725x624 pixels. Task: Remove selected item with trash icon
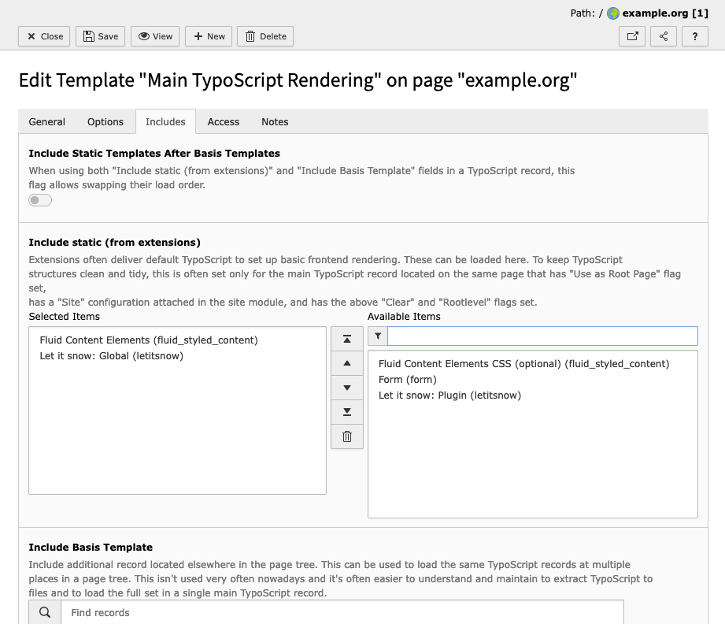click(347, 436)
